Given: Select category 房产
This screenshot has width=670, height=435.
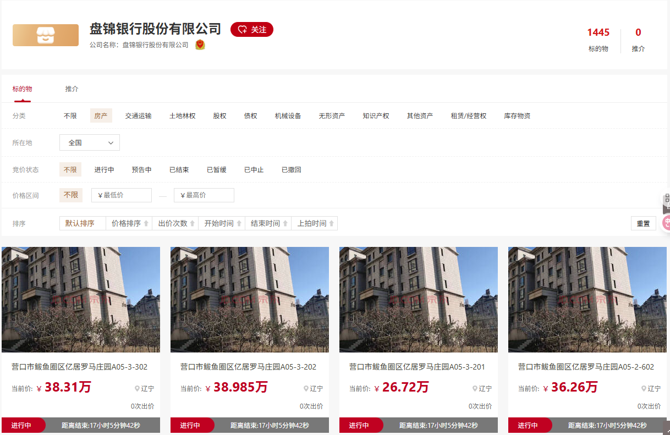Looking at the screenshot, I should [x=101, y=116].
